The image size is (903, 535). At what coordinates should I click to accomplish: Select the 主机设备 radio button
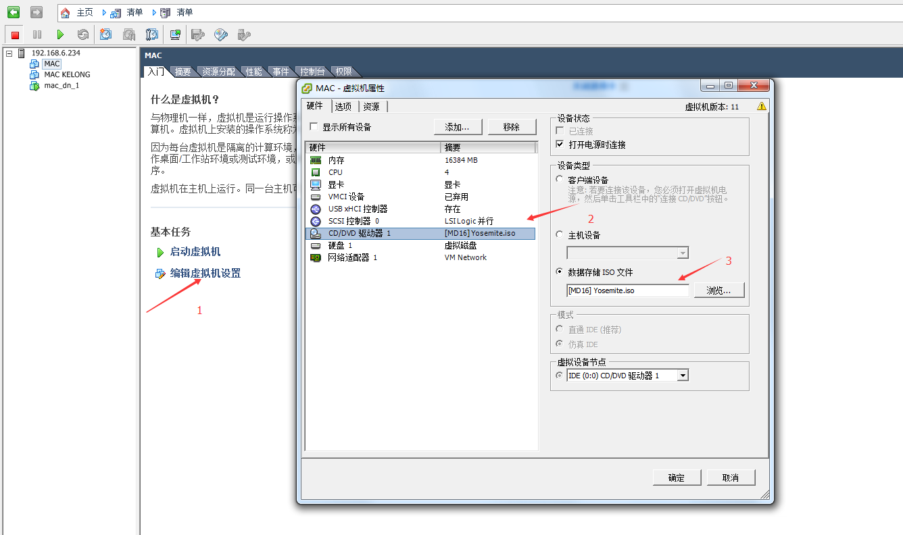point(559,234)
